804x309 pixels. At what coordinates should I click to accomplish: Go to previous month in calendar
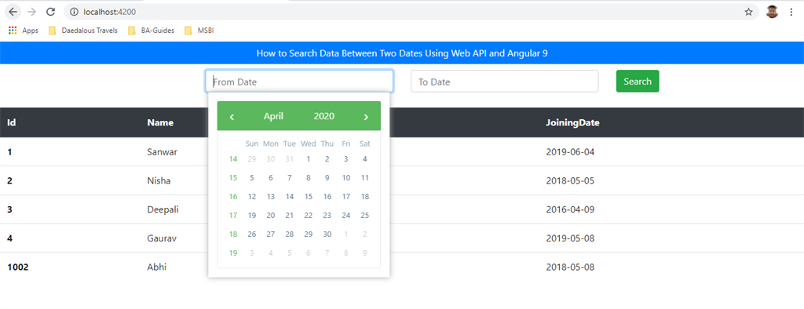[232, 117]
